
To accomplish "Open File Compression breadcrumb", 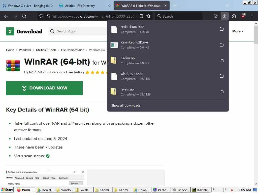I will pyautogui.click(x=73, y=50).
